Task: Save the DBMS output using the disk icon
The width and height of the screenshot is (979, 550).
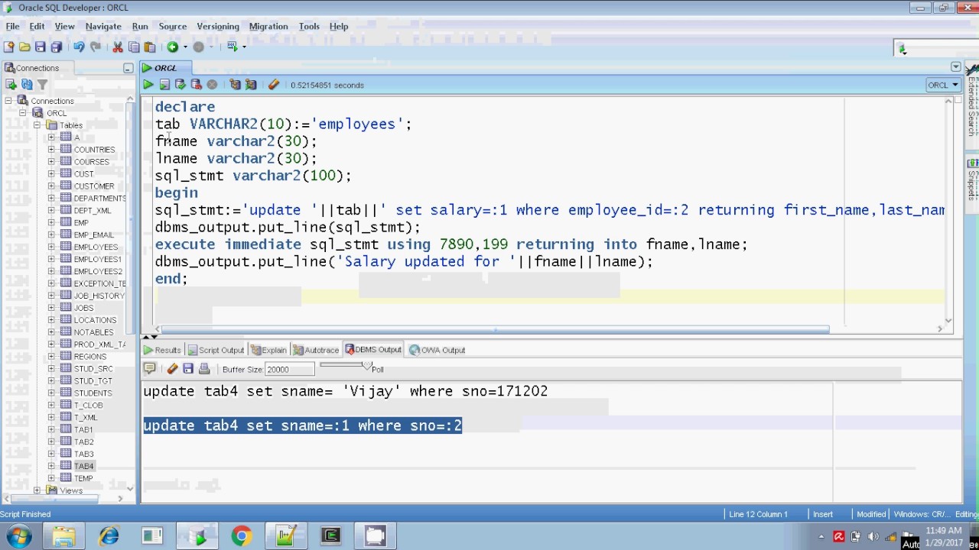Action: click(x=188, y=369)
